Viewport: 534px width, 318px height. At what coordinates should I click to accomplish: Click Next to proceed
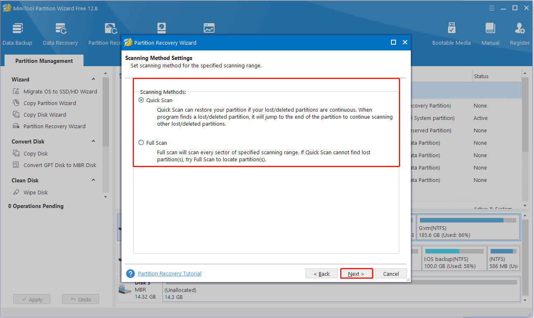(356, 274)
